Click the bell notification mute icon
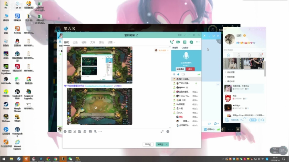This screenshot has width=289, height=162. 95,132
